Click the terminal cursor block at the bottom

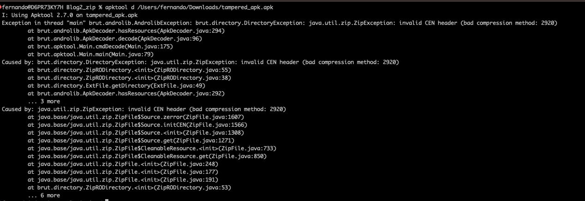tap(106, 200)
